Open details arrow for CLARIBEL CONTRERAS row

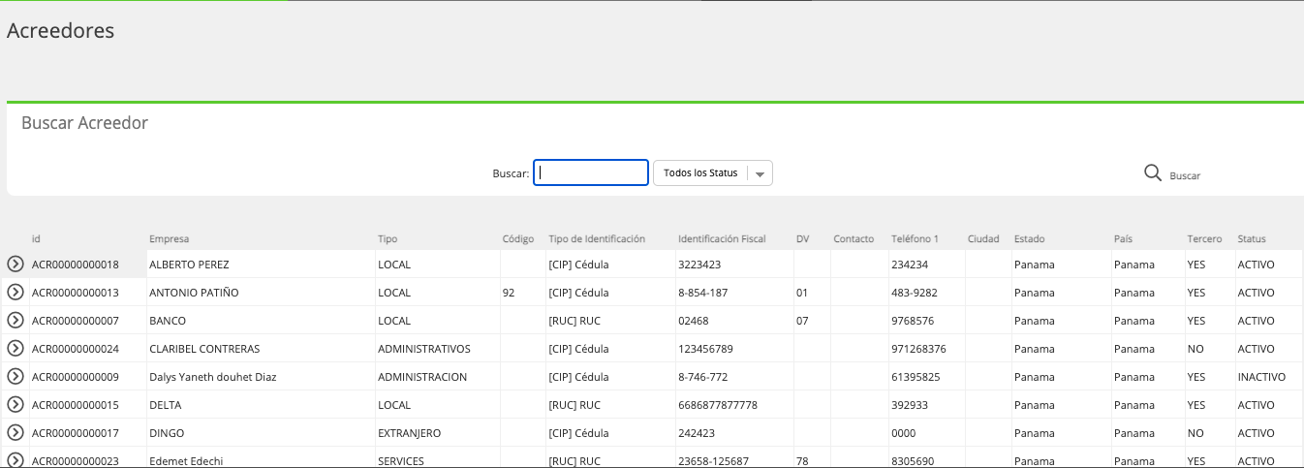pyautogui.click(x=15, y=348)
